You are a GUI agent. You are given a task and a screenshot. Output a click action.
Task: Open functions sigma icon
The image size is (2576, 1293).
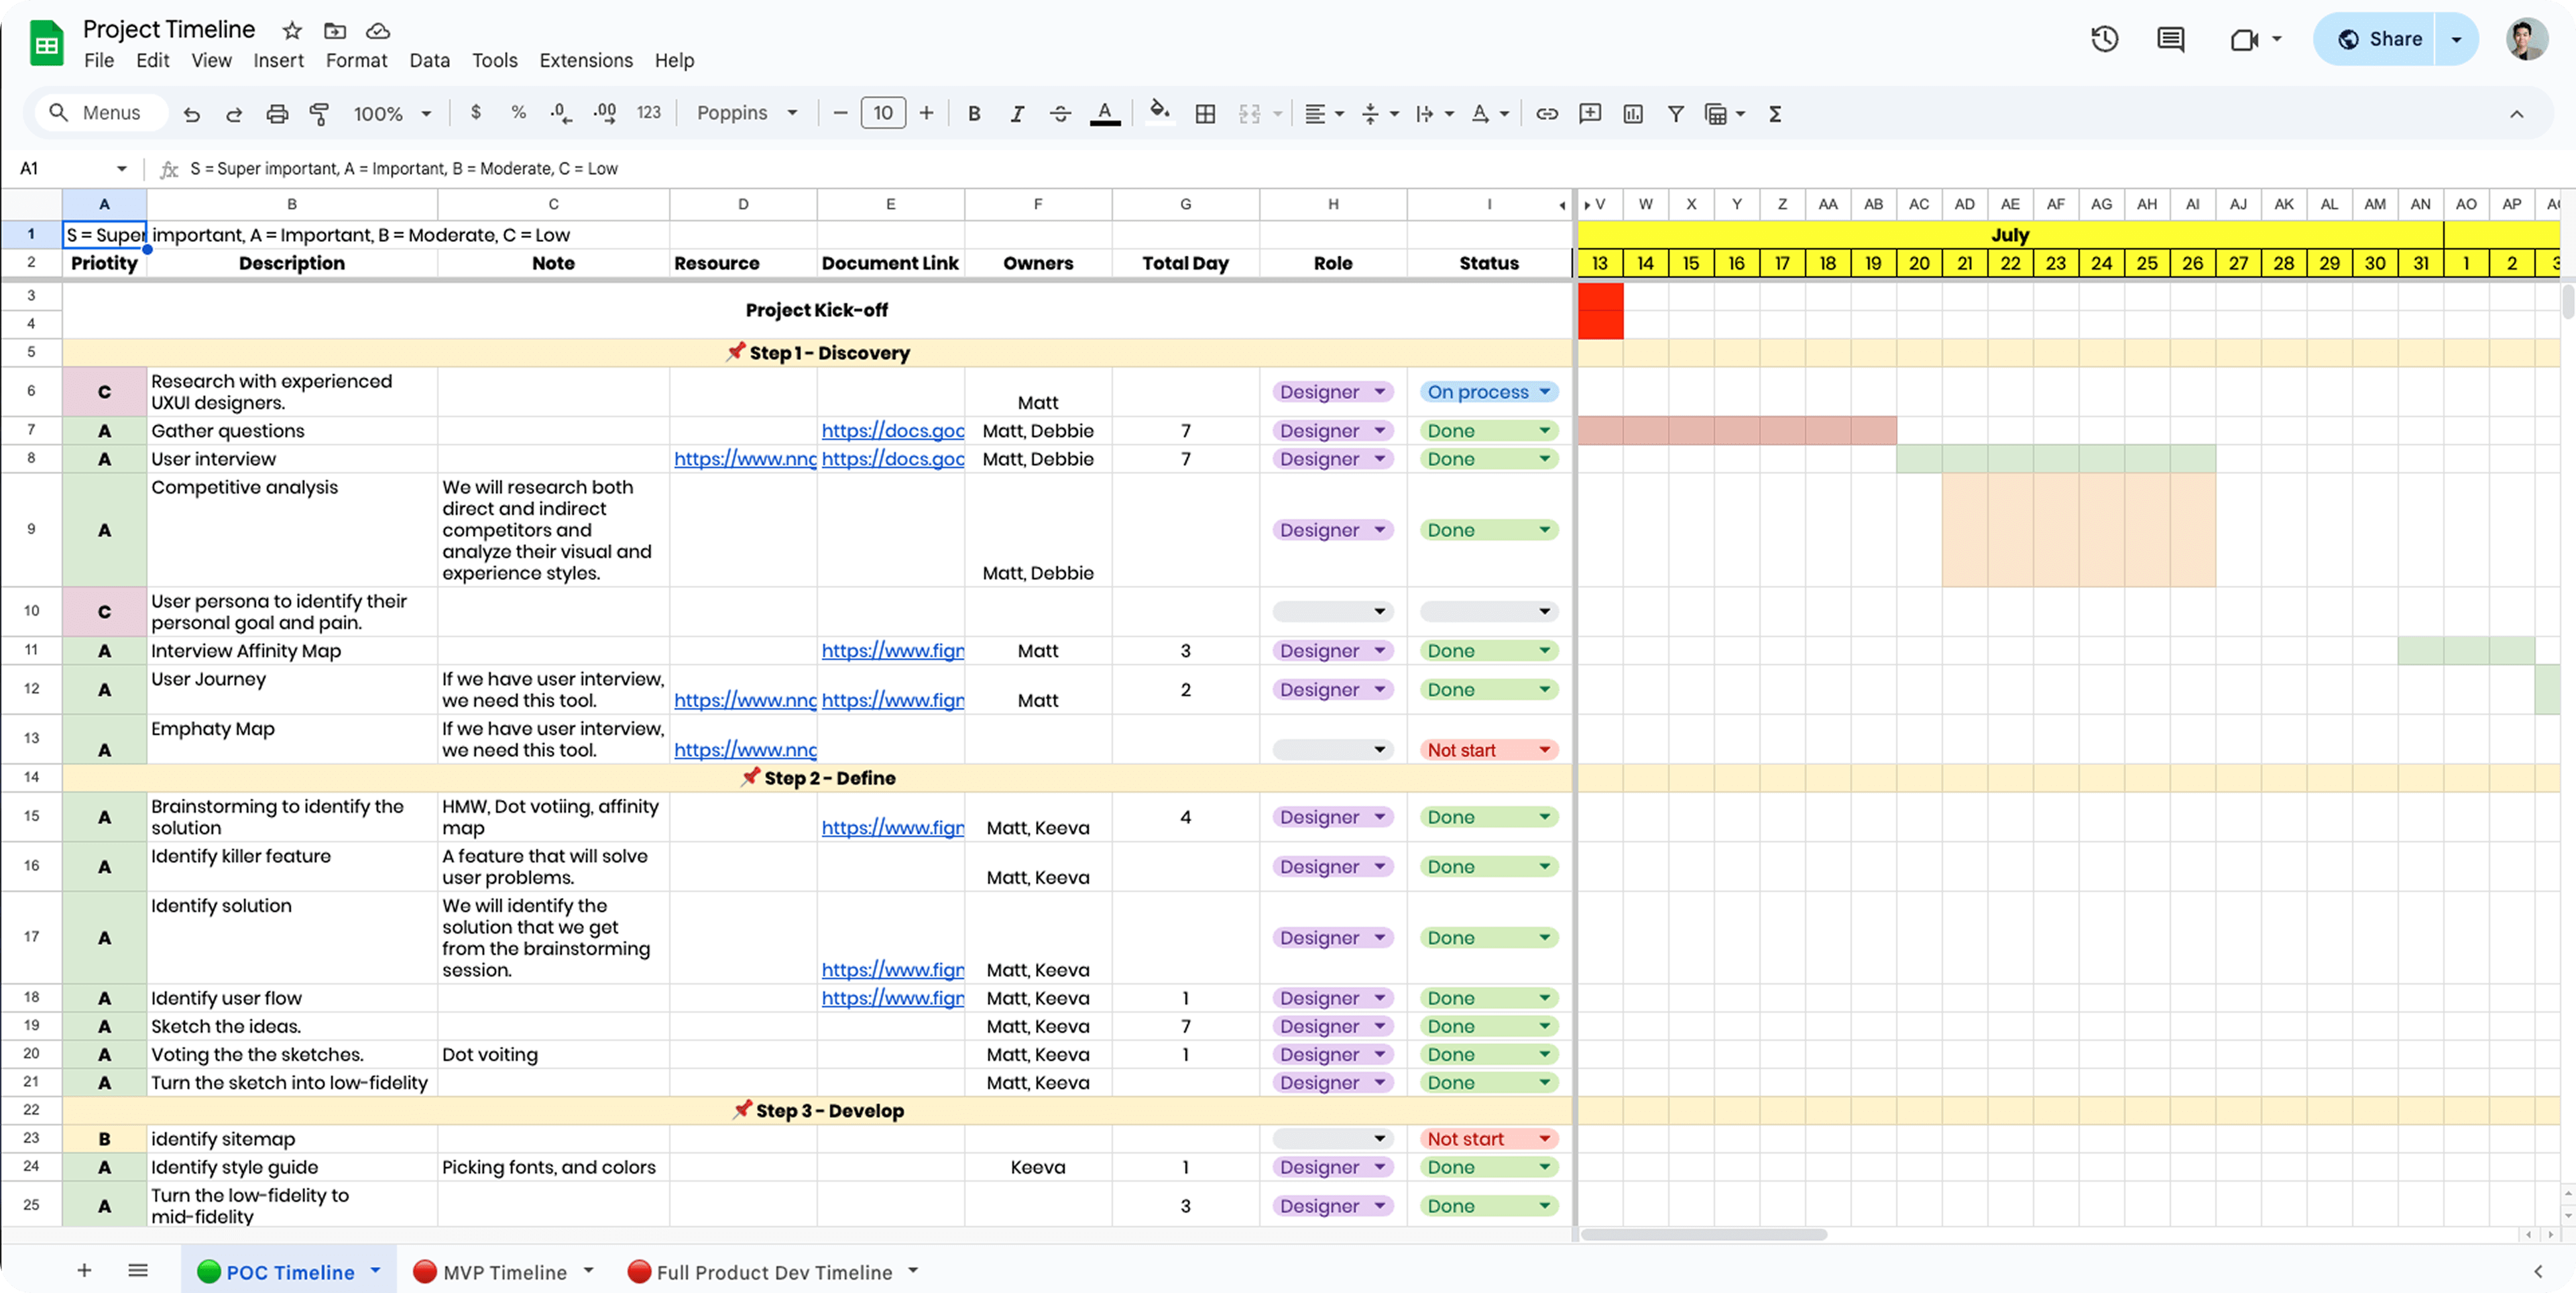(1775, 114)
